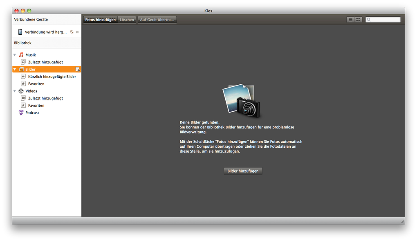Switch to thumbnail grid view
Screen dimensions: 417x241
[358, 20]
